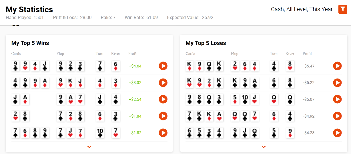Play replay of the +$4.64 winning hand

pyautogui.click(x=163, y=66)
